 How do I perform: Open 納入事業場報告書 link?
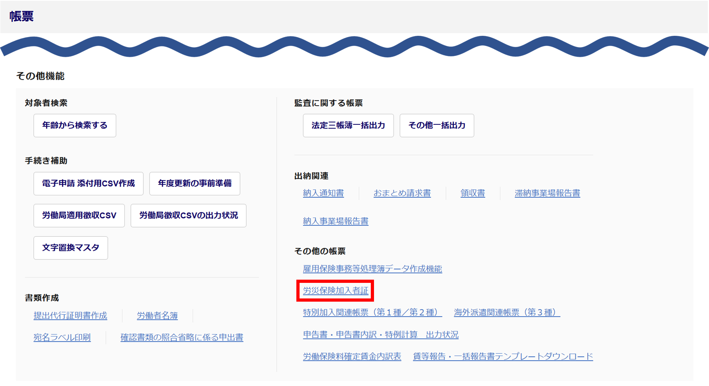click(335, 221)
